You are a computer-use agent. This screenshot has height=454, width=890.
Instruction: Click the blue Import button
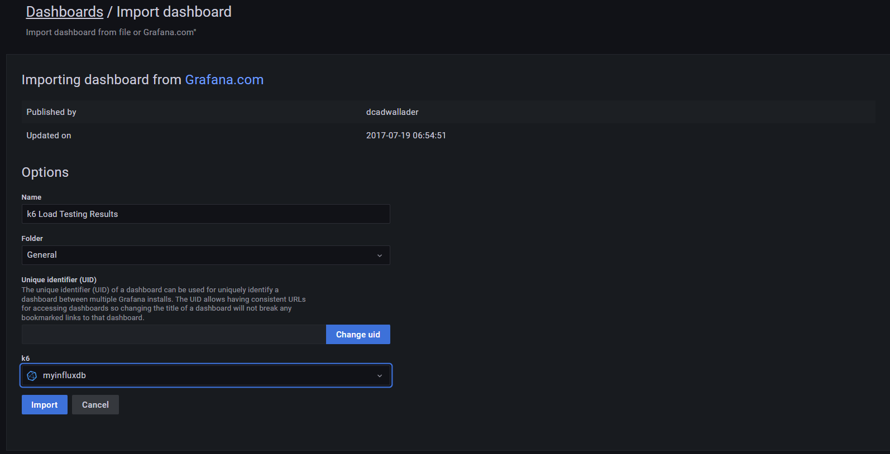45,405
